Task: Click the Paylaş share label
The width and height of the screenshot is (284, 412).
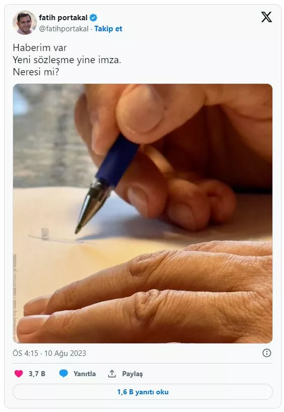Action: tap(132, 374)
